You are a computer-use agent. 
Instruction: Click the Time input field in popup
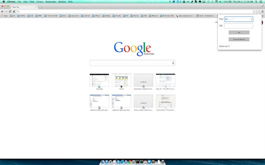[x=238, y=19]
